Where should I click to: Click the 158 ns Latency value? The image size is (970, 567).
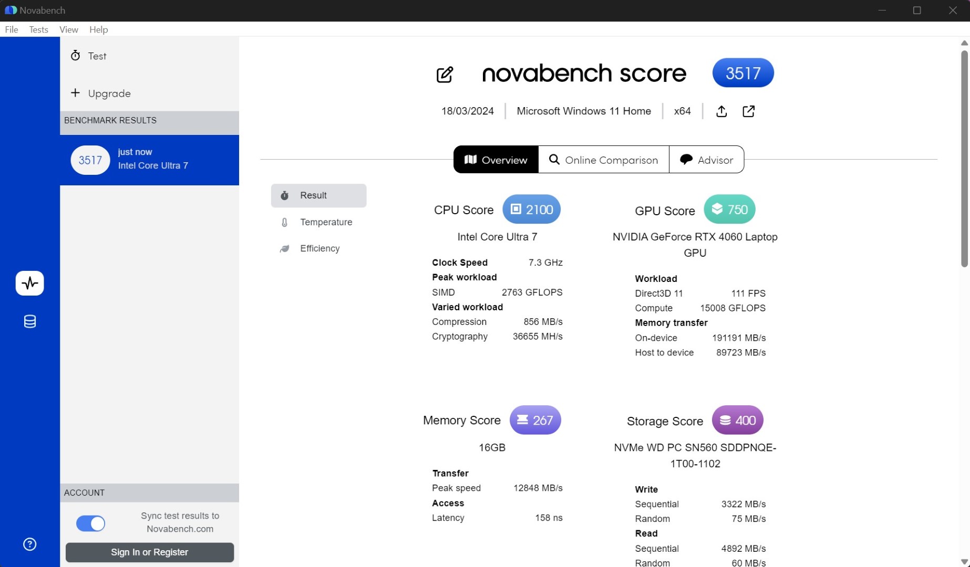coord(549,518)
